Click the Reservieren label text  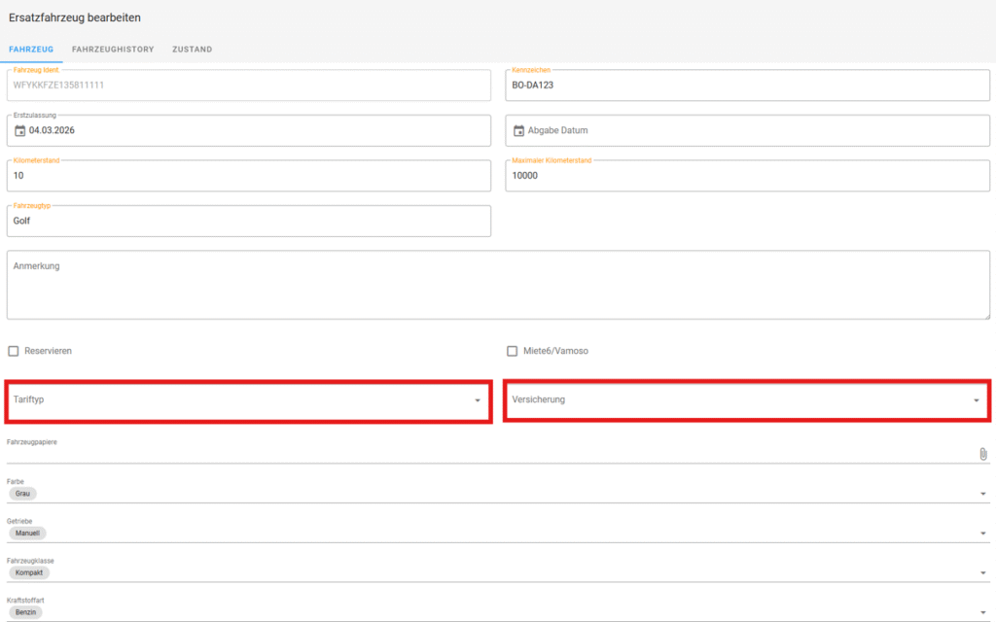49,351
